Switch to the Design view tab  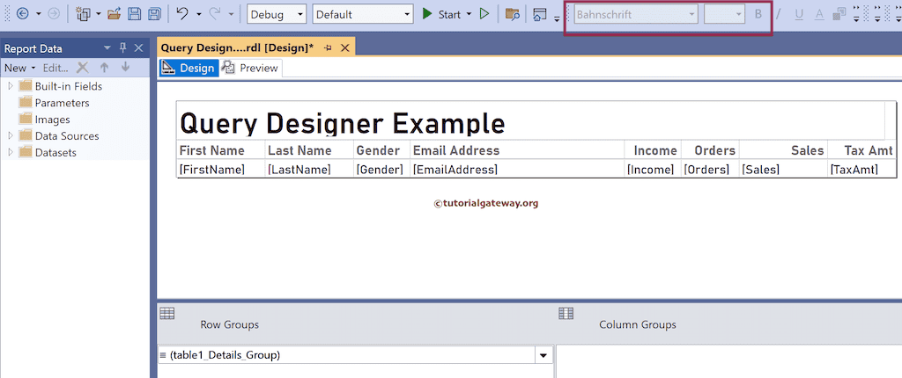189,68
